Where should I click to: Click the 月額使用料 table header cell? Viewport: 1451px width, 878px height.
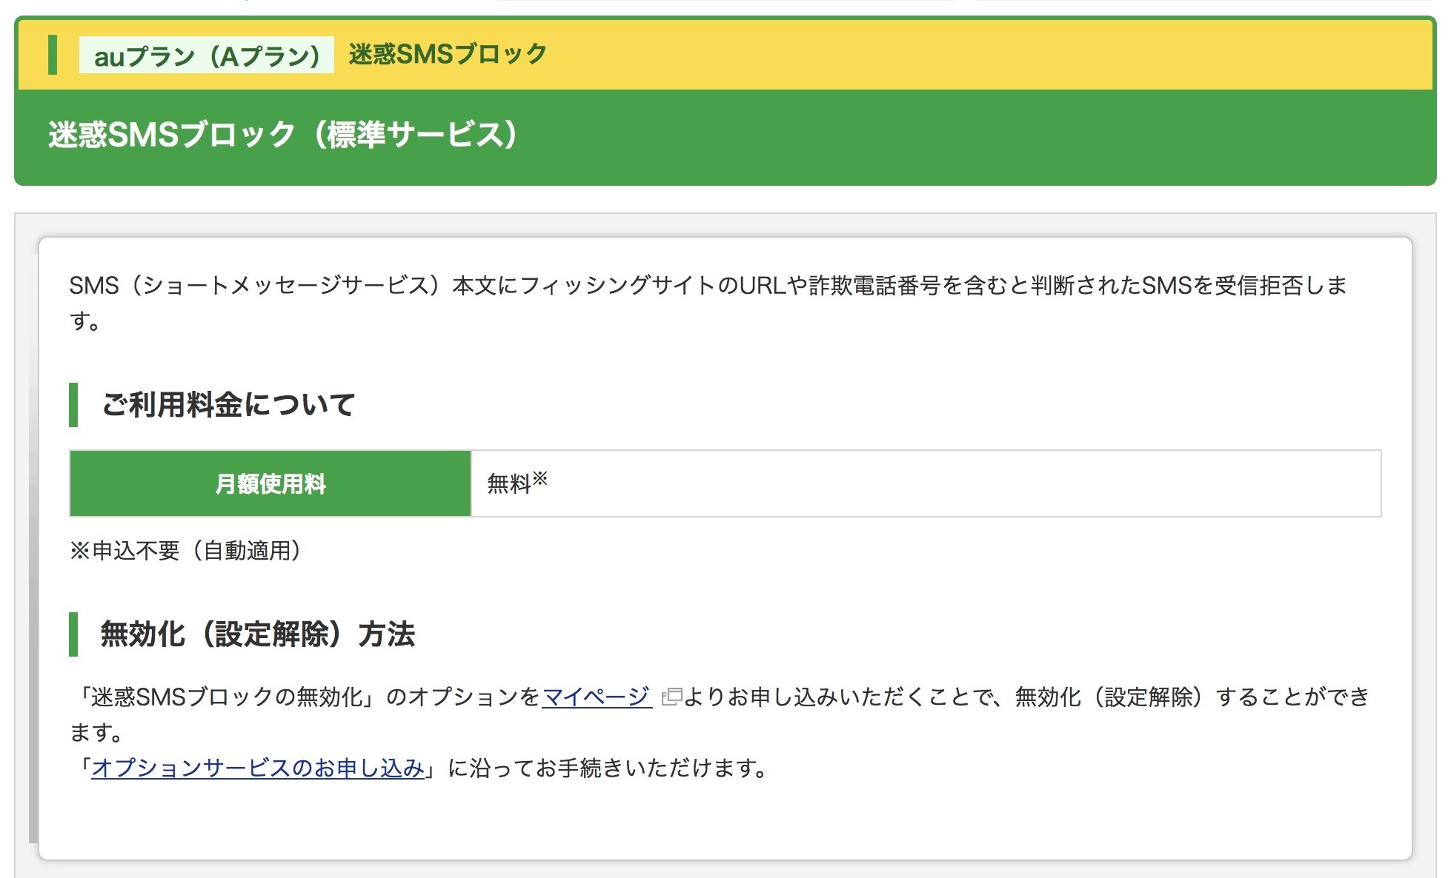point(270,483)
